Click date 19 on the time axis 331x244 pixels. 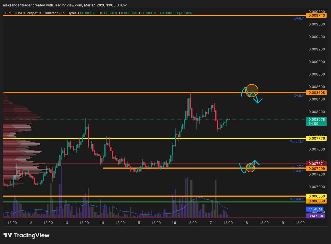(x=282, y=222)
